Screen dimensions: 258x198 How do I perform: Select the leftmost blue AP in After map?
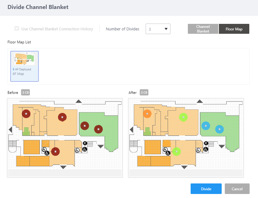coord(205,125)
